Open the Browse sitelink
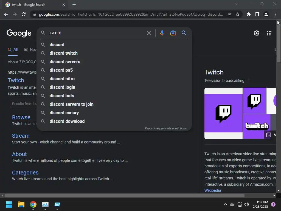281x211 pixels. tap(21, 117)
